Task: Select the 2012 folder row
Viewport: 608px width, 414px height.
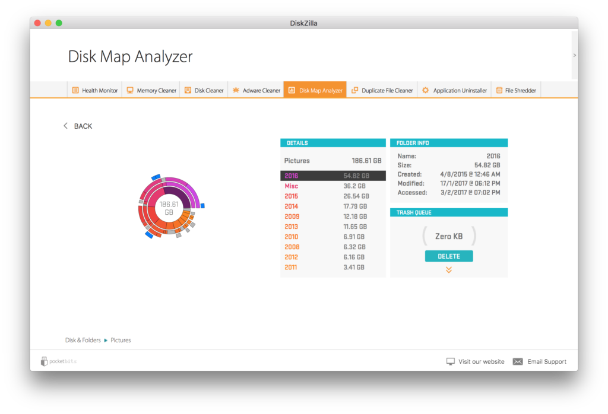Action: [x=333, y=257]
